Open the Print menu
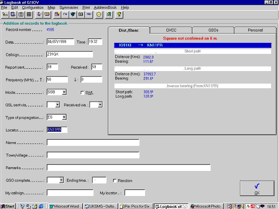 click(x=86, y=7)
